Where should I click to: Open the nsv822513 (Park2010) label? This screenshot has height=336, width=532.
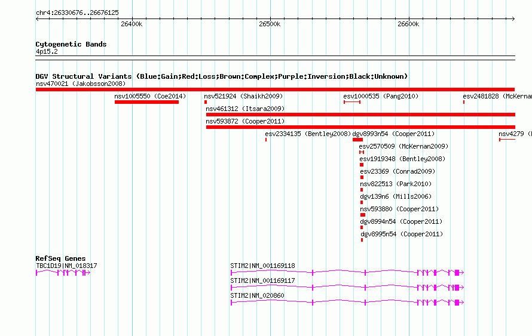(x=396, y=184)
